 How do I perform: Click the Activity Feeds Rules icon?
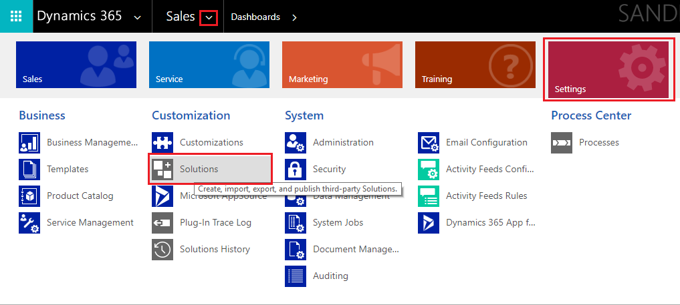[429, 196]
